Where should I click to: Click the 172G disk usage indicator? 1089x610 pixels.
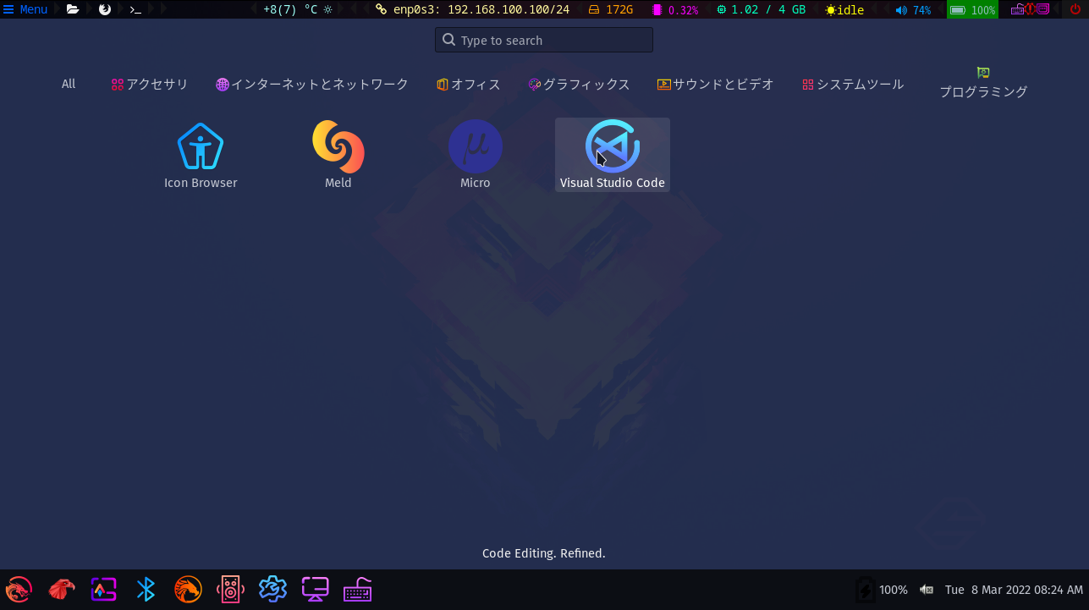pos(611,9)
